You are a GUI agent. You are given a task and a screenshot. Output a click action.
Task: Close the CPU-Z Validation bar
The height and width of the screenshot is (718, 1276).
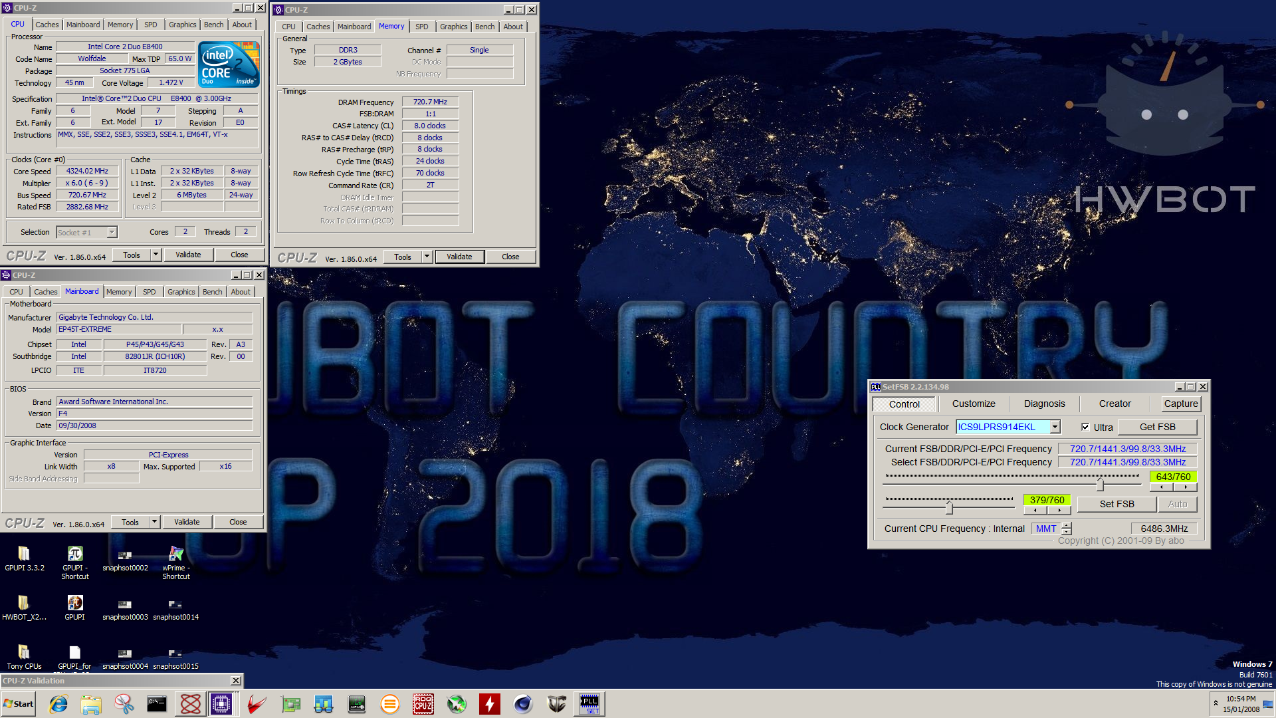235,680
